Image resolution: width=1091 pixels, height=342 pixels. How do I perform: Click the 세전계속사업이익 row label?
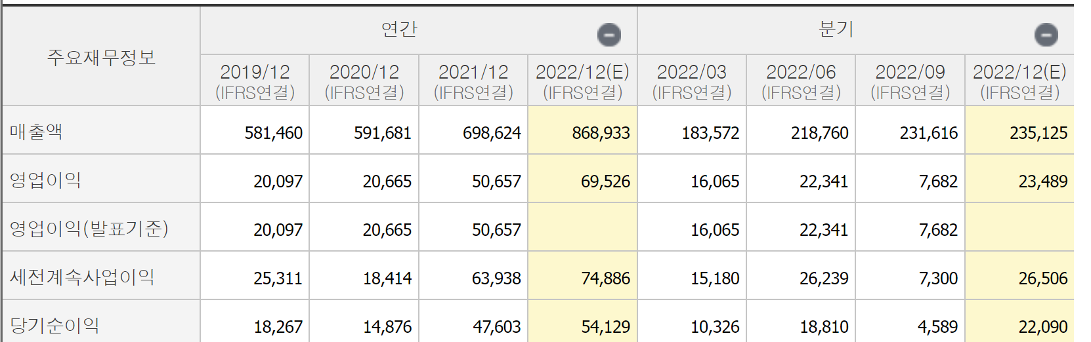coord(82,277)
